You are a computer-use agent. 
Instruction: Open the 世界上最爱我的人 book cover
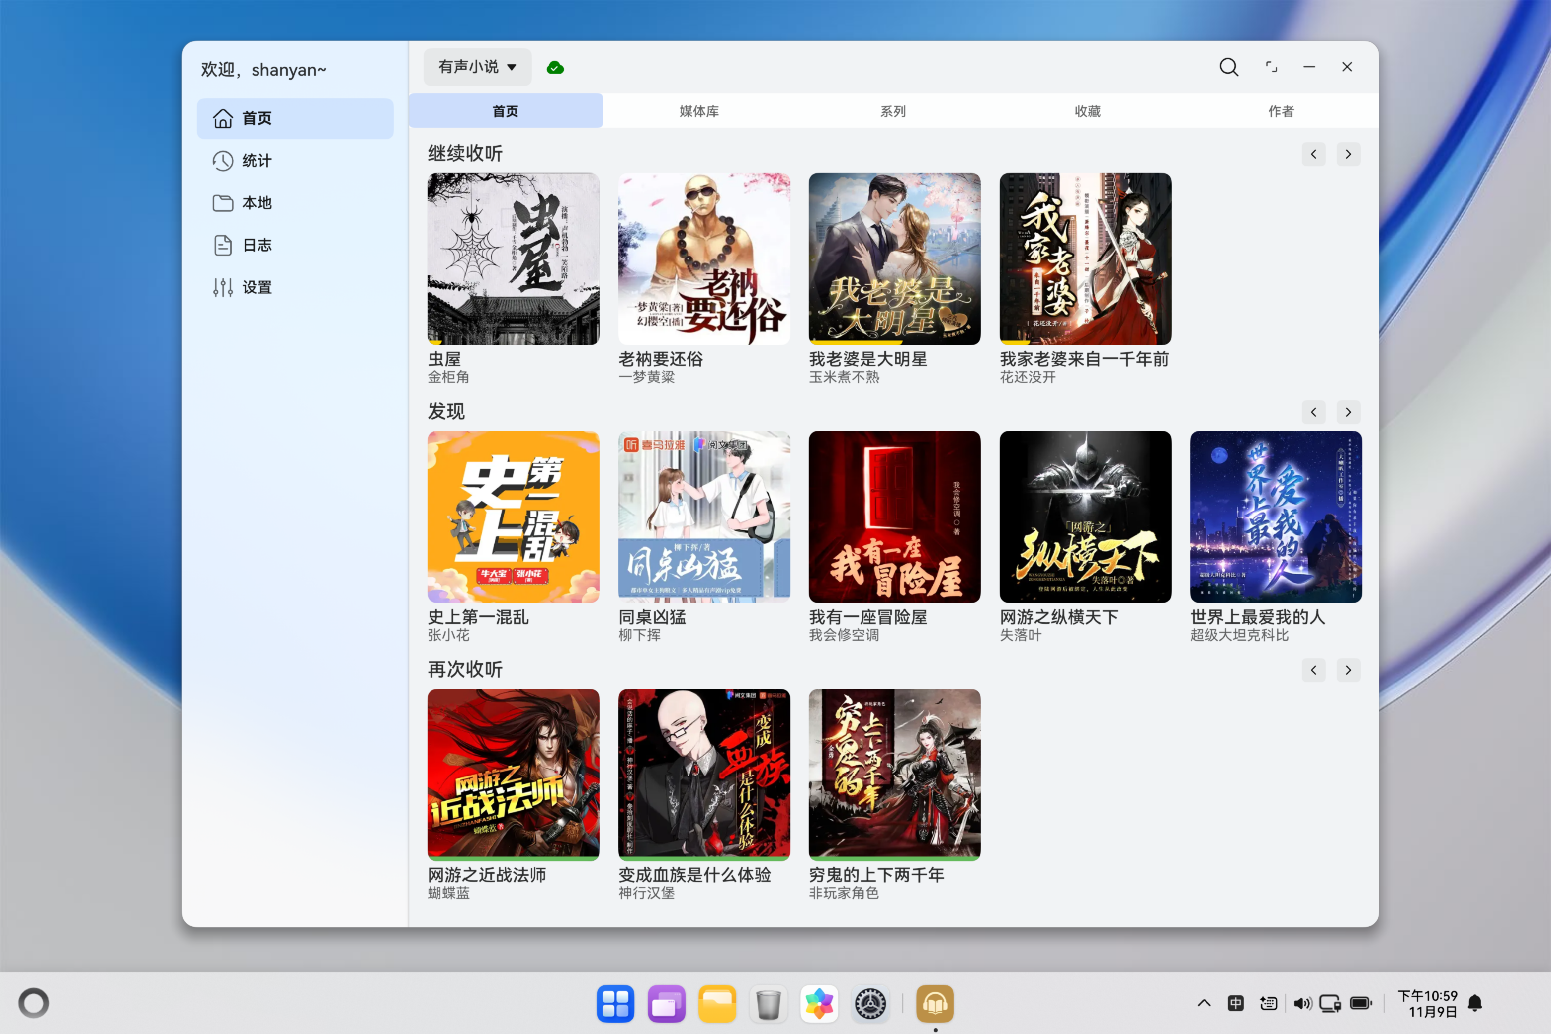[x=1276, y=517]
